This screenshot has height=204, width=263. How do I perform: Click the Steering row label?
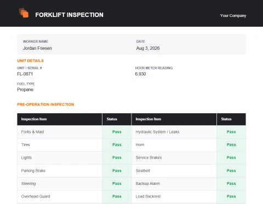point(28,184)
